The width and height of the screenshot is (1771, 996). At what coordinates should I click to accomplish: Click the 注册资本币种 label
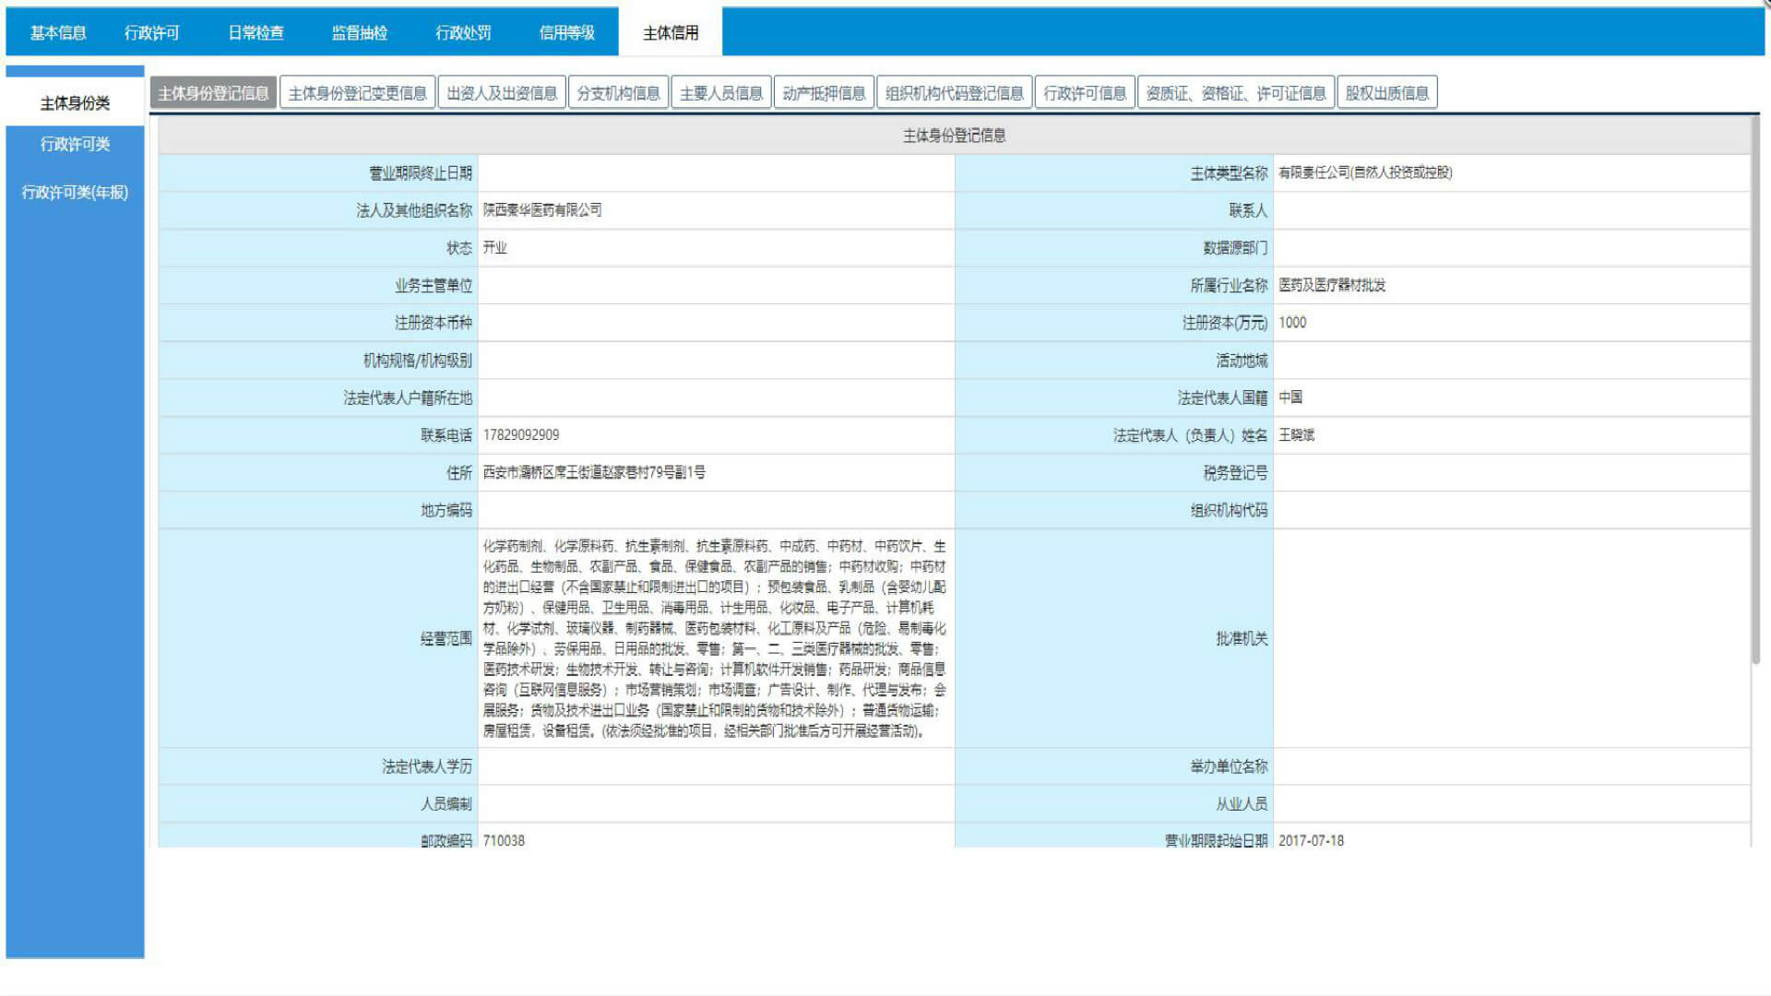point(434,323)
